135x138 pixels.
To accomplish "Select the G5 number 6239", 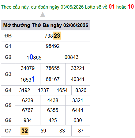I will (28, 100).
